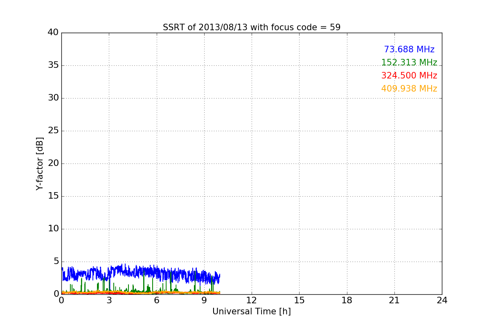Select the 409.938 MHz legend label
Screen dimensions: 491x327
(x=409, y=89)
